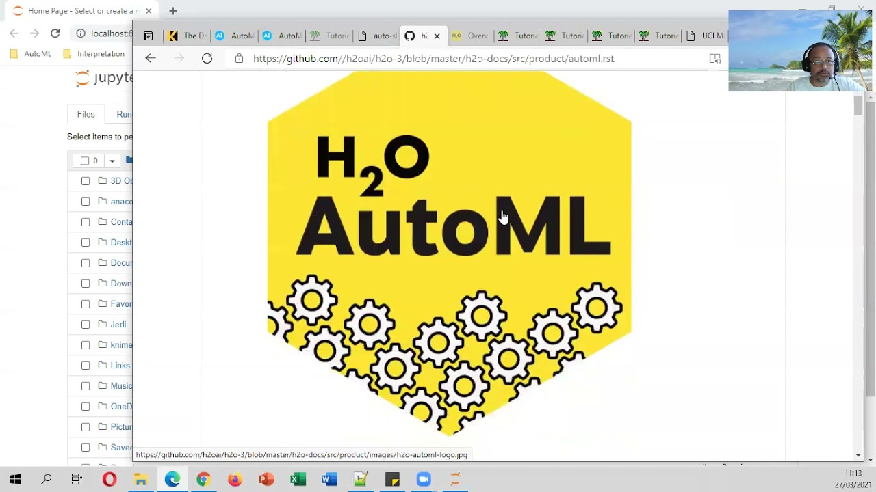Open Firefox from the taskbar
Viewport: 876px width, 492px height.
coord(235,480)
